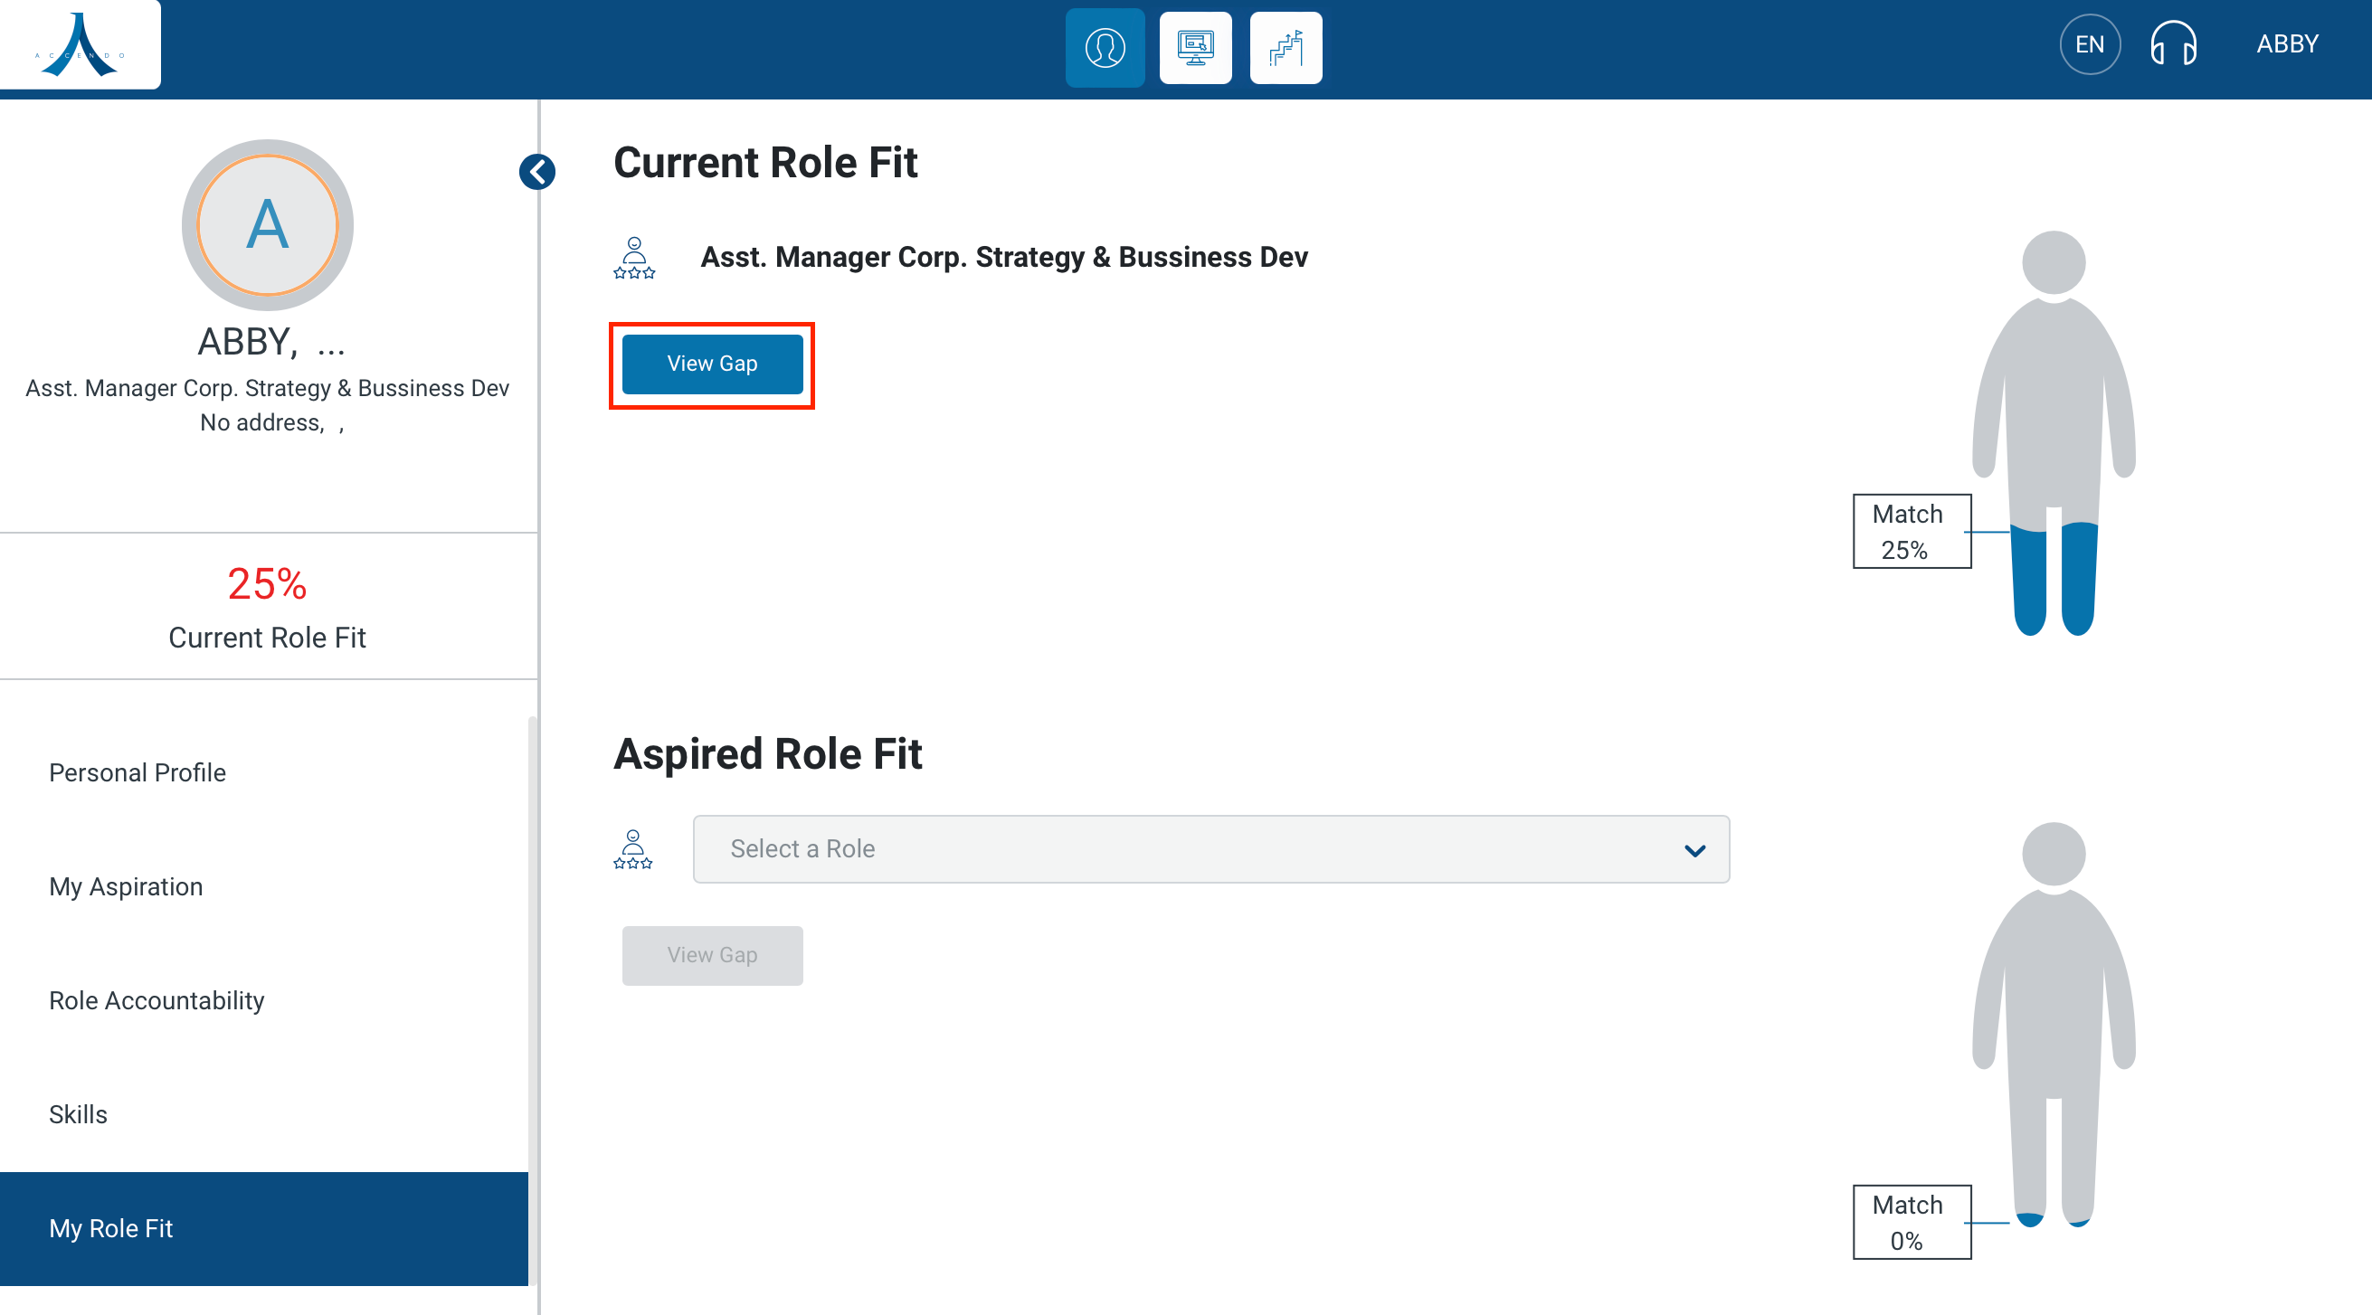Screen dimensions: 2372x1315
Task: Expand the Select a Role dropdown
Action: click(x=1210, y=849)
